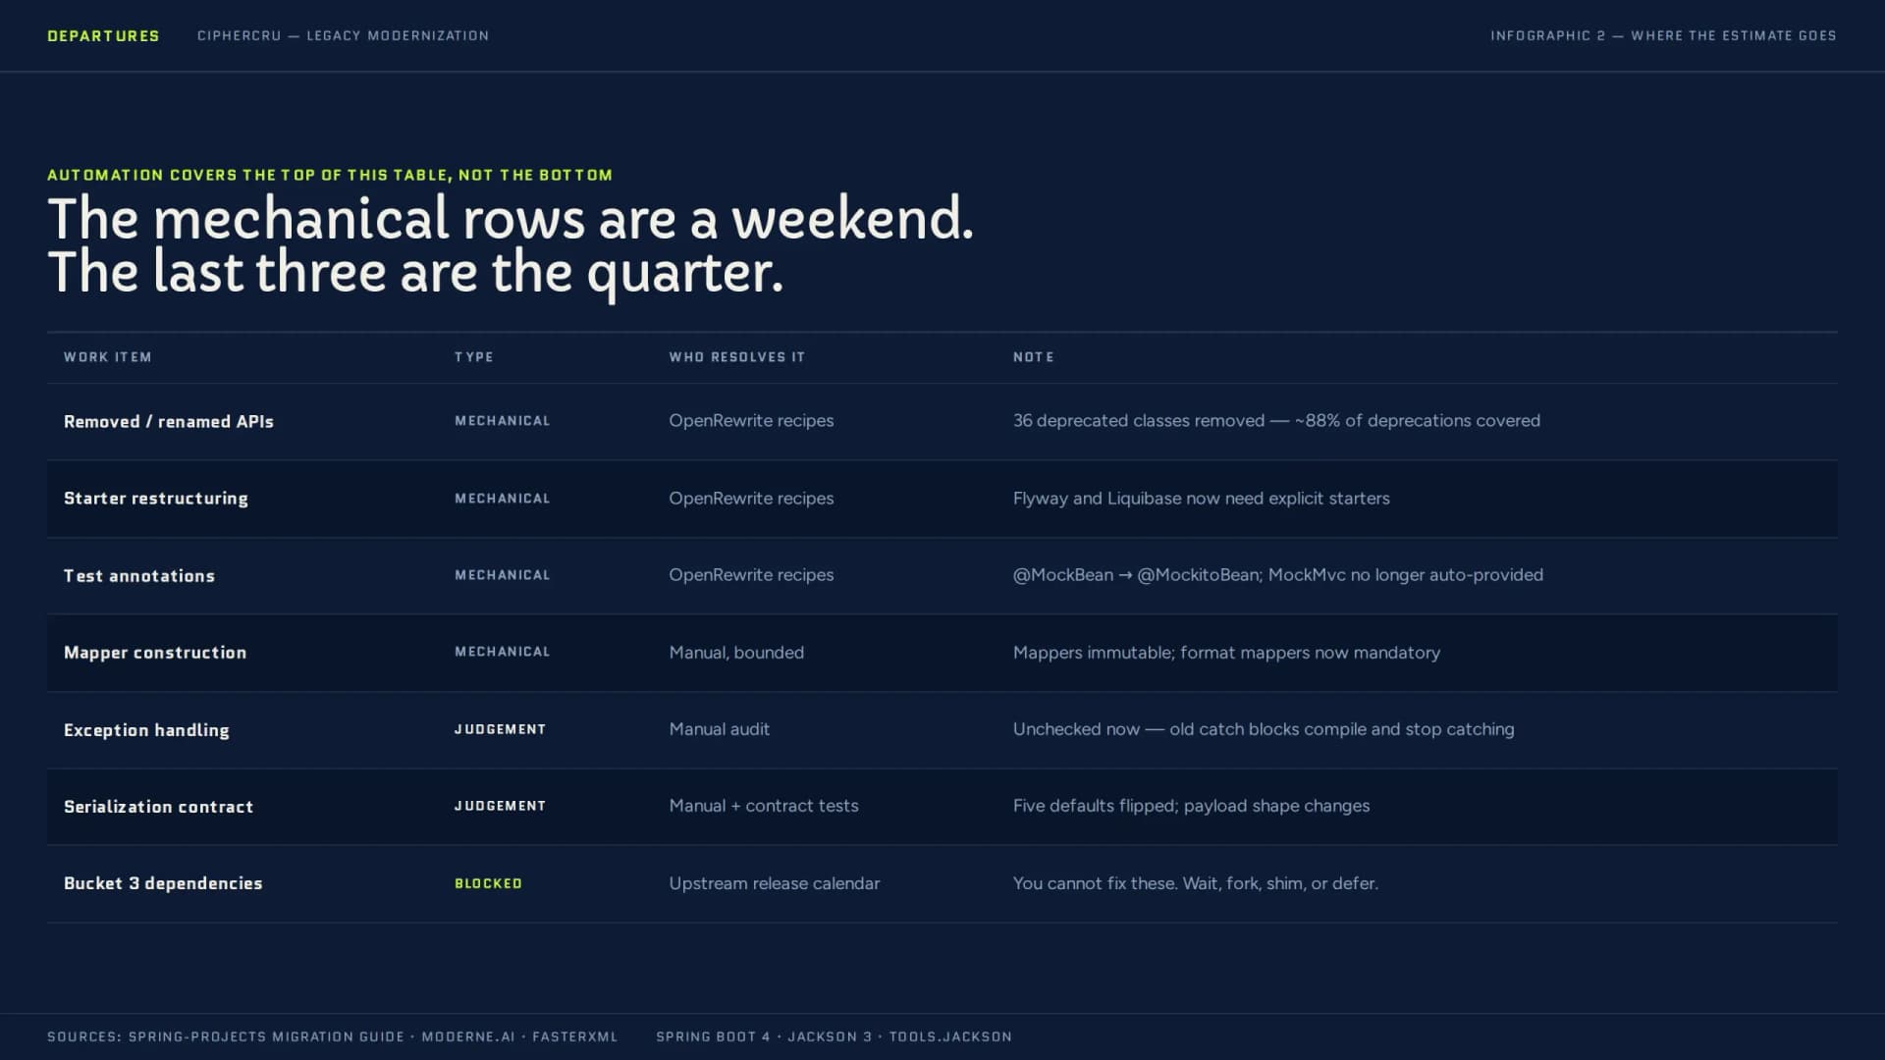1885x1060 pixels.
Task: Select the 'Test annotations' row title
Action: pos(139,576)
